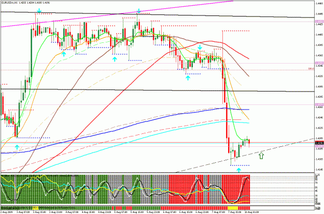This screenshot has height=214, width=324.
Task: Select the red horizontal line at the current price
Action: coord(157,142)
